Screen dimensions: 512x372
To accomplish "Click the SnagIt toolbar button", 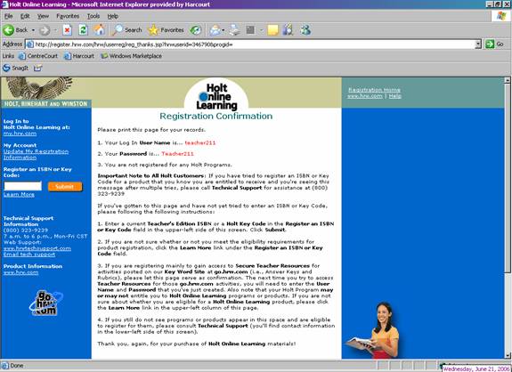I will pos(15,69).
